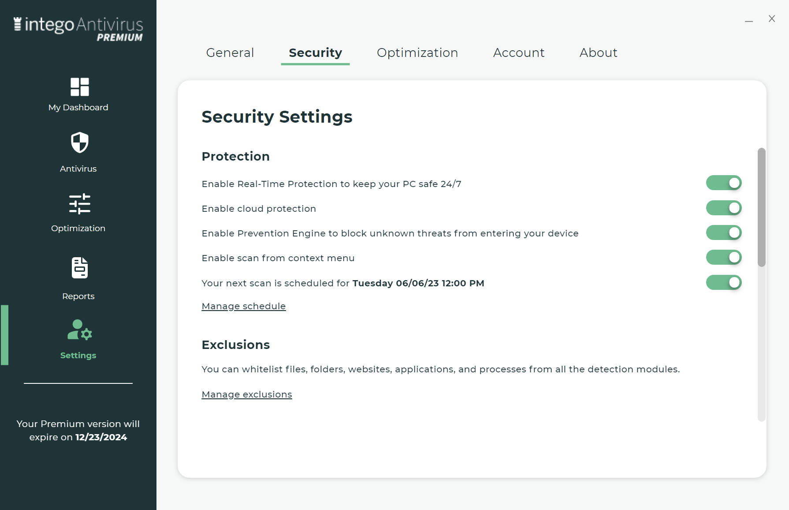The width and height of the screenshot is (789, 510).
Task: Open the Account tab
Action: pos(519,52)
